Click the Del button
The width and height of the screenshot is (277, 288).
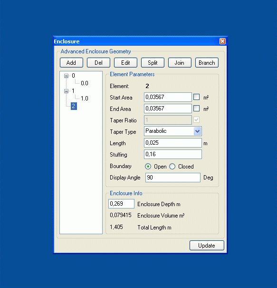tap(98, 63)
